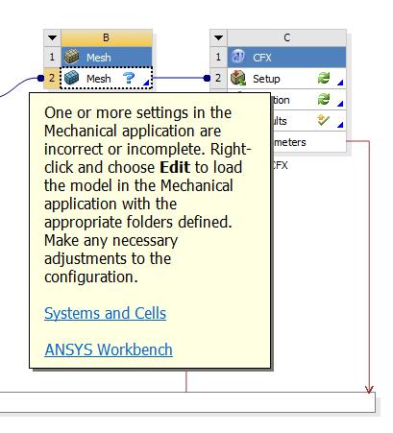Click the CFX system header icon
Image resolution: width=393 pixels, height=433 pixels.
click(x=238, y=57)
